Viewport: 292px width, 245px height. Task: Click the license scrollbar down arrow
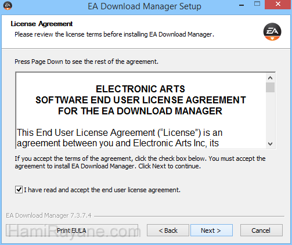270,144
